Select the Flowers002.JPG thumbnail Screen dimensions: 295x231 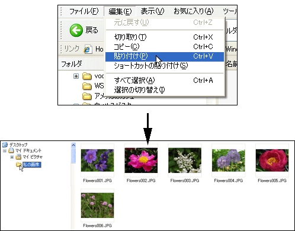point(141,161)
